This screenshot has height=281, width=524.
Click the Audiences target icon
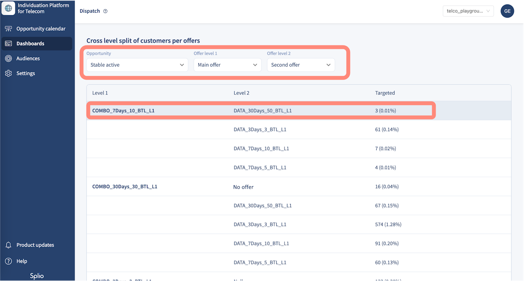[8, 58]
